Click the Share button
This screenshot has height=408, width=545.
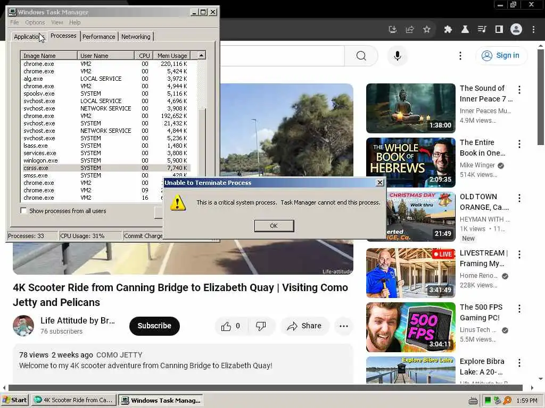point(304,326)
